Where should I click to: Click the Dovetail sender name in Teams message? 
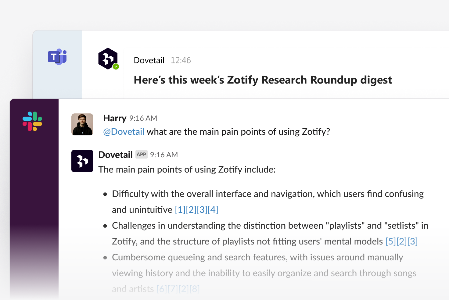coord(149,60)
